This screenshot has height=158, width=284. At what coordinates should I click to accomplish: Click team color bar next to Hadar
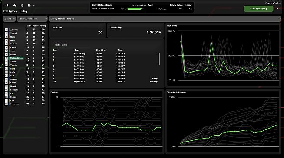(x=9, y=40)
